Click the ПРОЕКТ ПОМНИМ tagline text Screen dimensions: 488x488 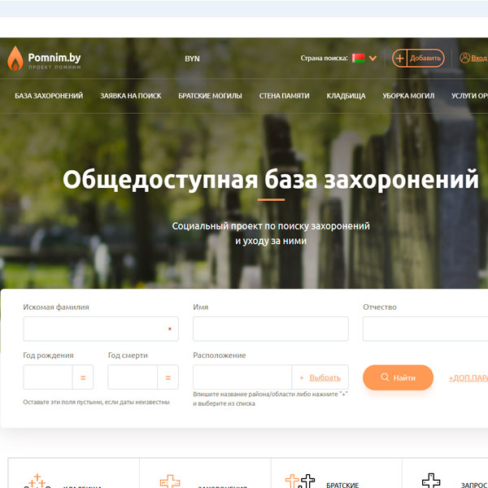(x=54, y=67)
